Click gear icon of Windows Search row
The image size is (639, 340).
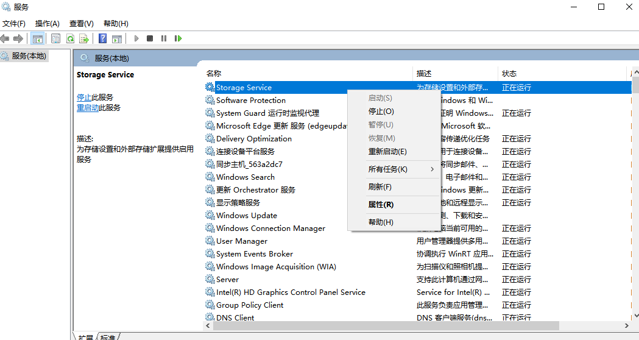click(x=210, y=177)
